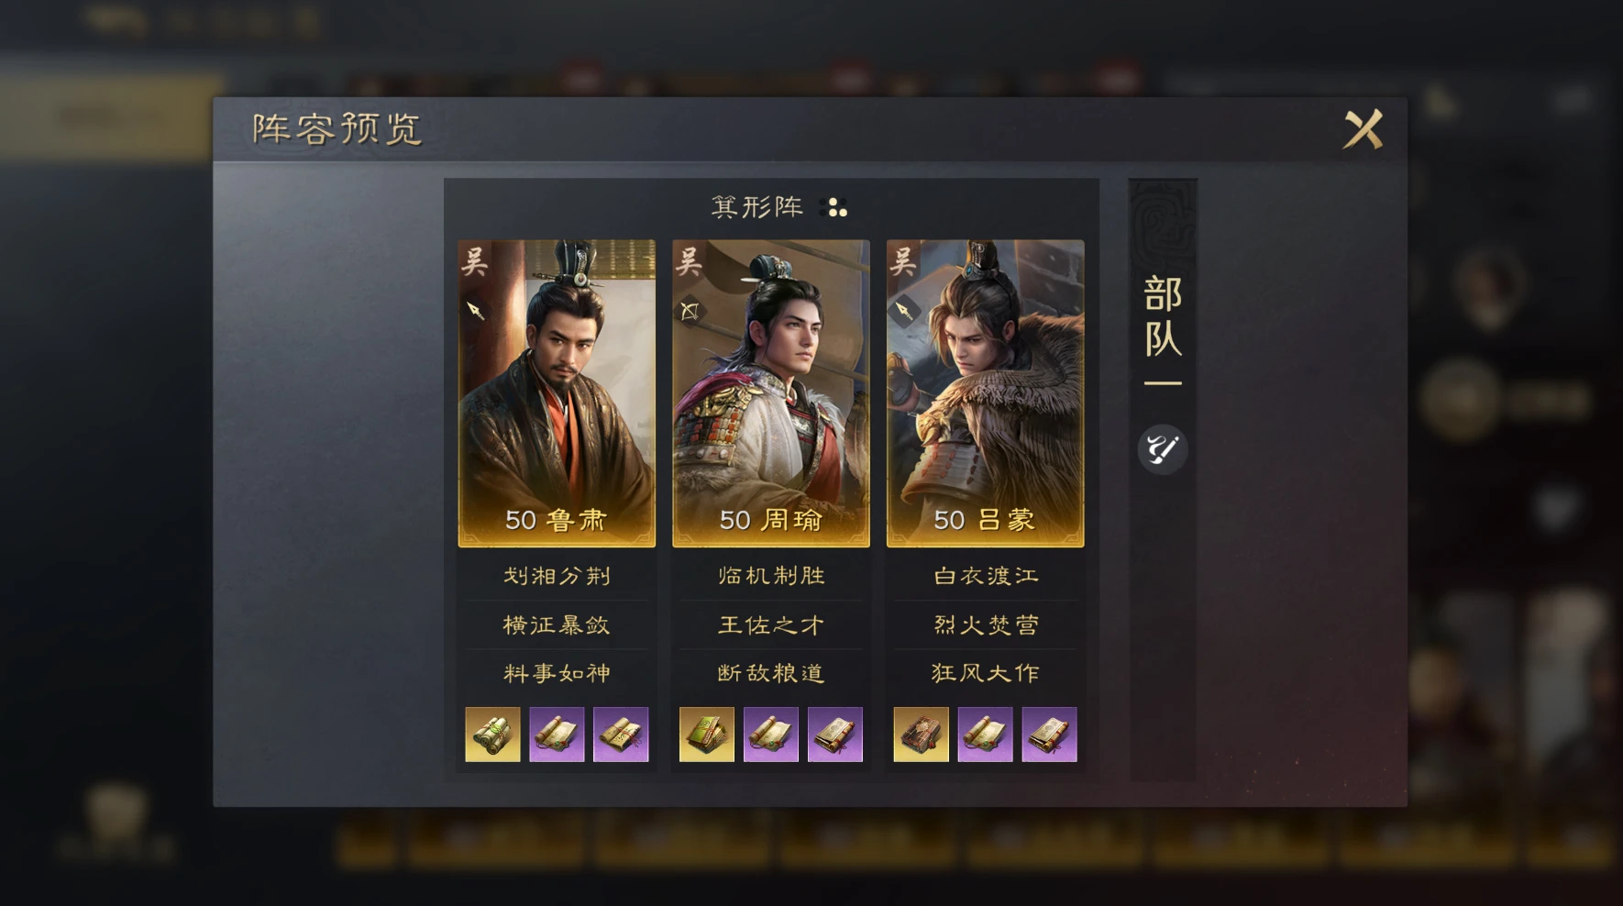Click the red gold book under 吕蒙
The image size is (1623, 906).
[922, 735]
